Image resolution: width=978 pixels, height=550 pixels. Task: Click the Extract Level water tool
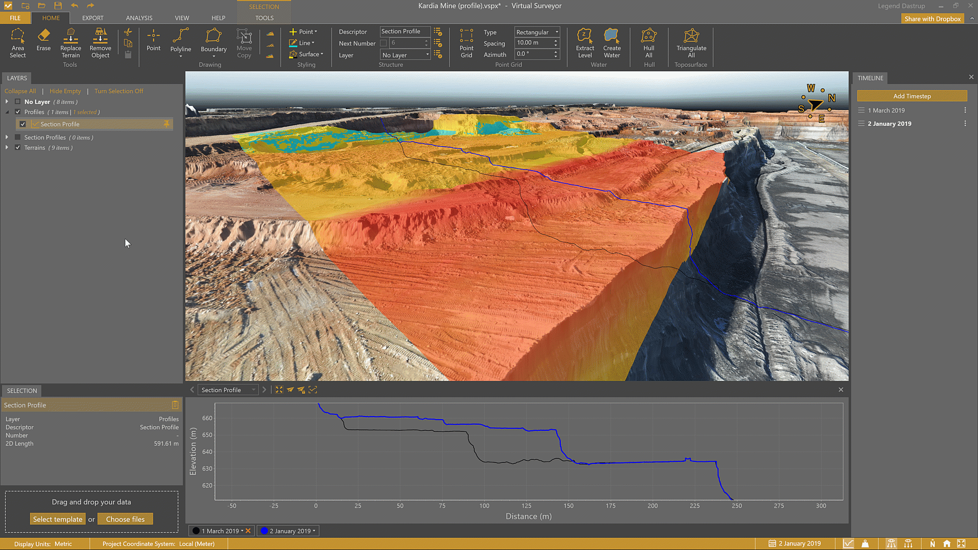(x=585, y=43)
